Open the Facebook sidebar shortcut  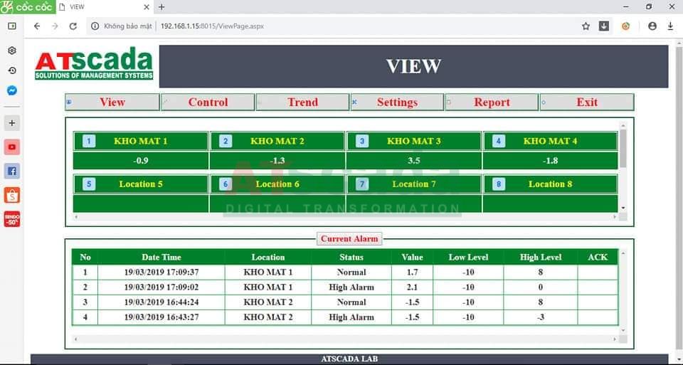pyautogui.click(x=12, y=171)
